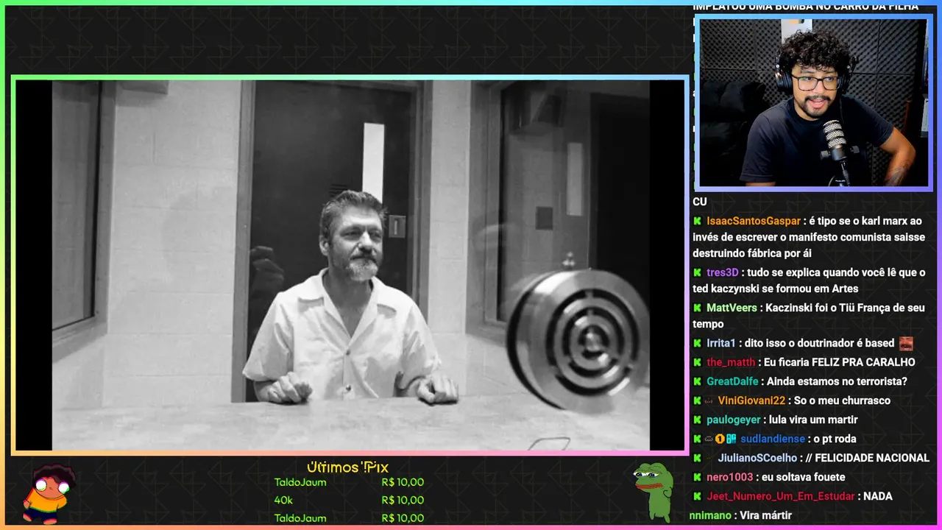This screenshot has height=530, width=942.
Task: Click the black-and-white prison interview video
Action: [350, 265]
